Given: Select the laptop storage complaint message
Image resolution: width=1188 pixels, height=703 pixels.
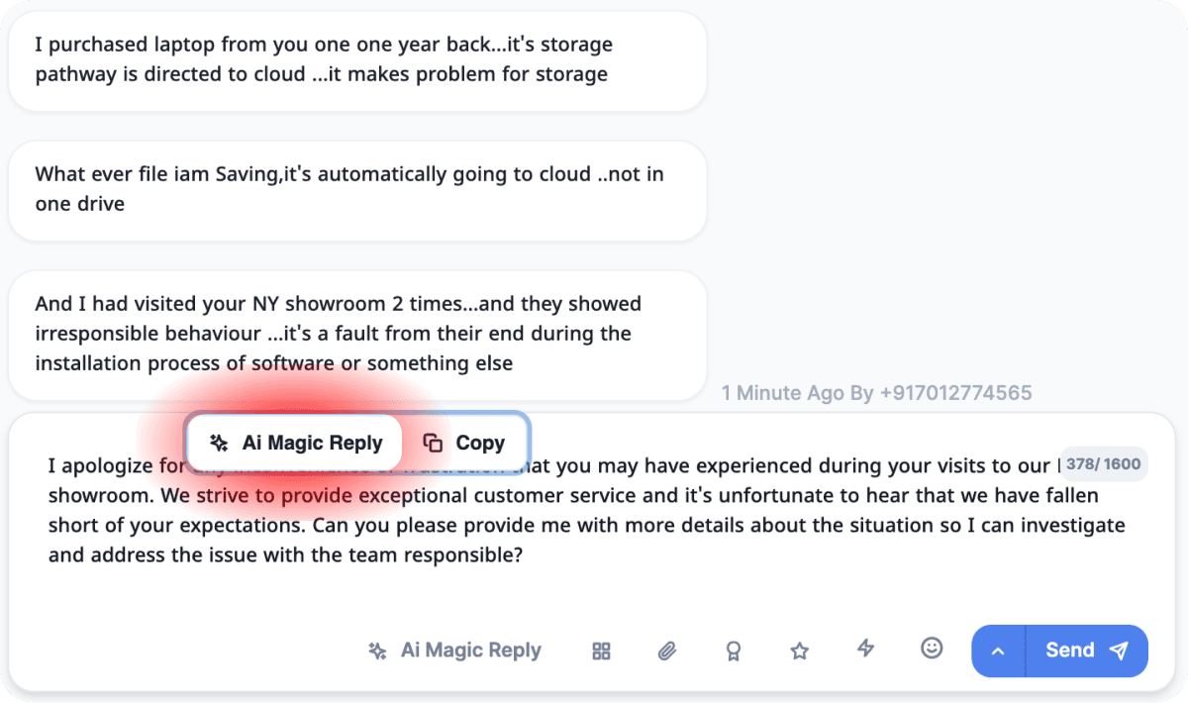Looking at the screenshot, I should click(356, 59).
